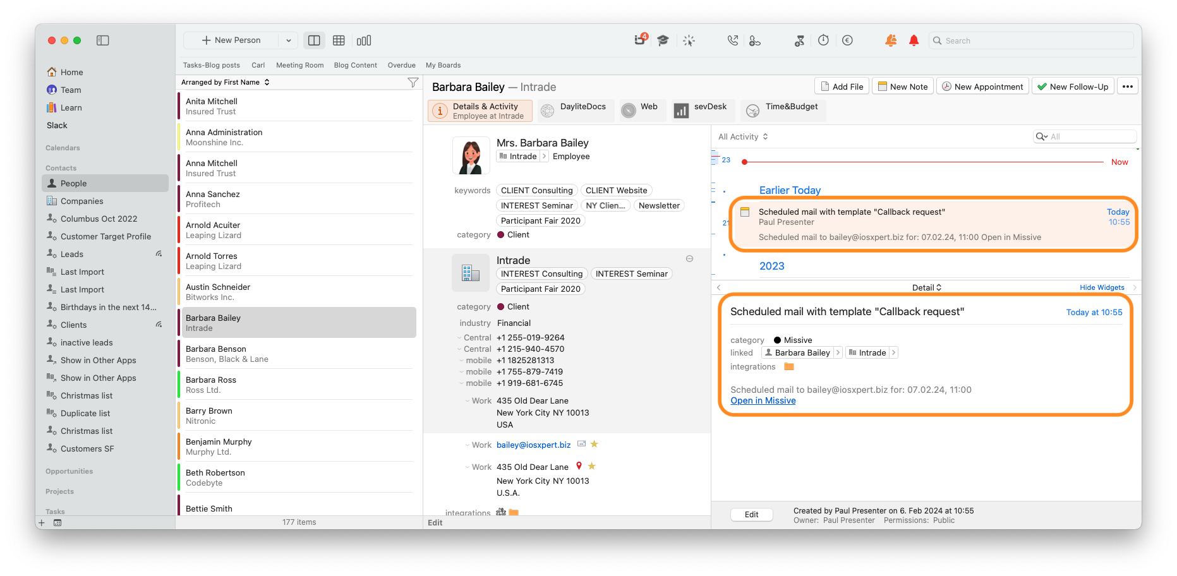Click the email envelope icon beside address

(581, 444)
